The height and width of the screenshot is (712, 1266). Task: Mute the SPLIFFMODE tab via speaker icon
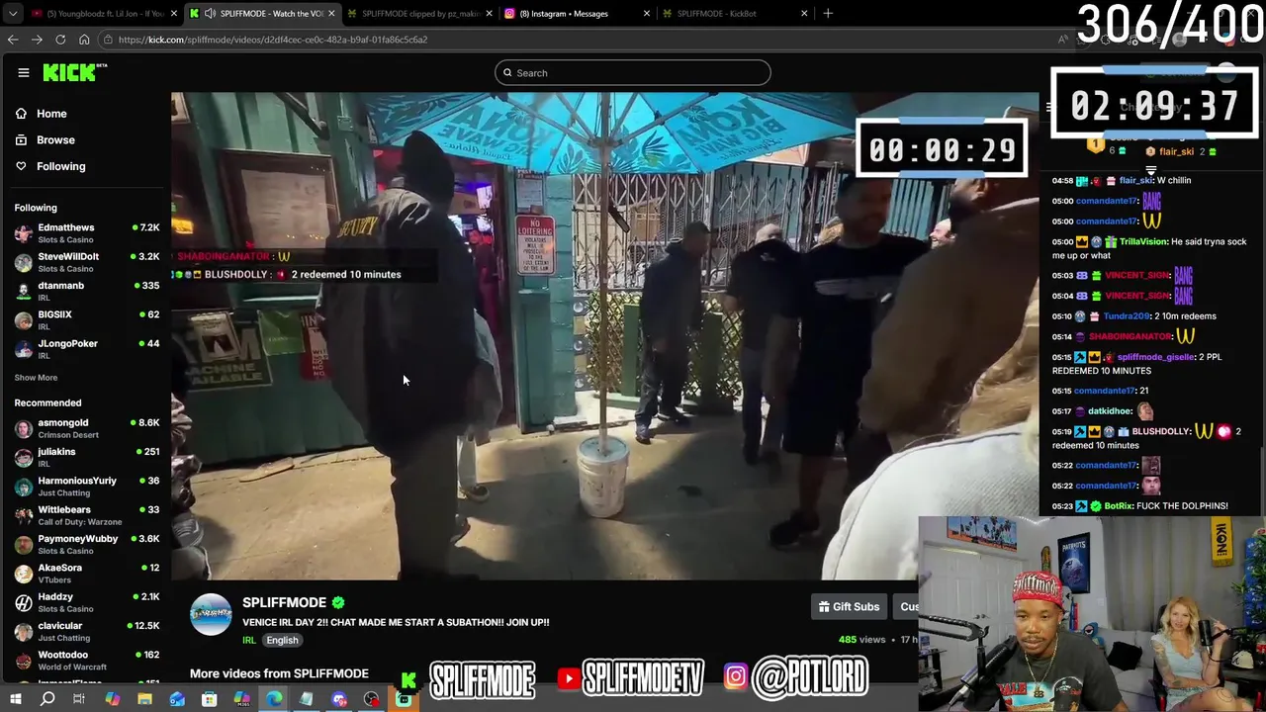click(x=210, y=14)
